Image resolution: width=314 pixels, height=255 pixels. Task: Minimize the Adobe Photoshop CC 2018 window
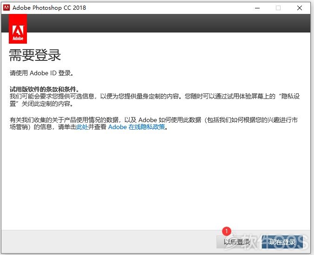click(257, 8)
